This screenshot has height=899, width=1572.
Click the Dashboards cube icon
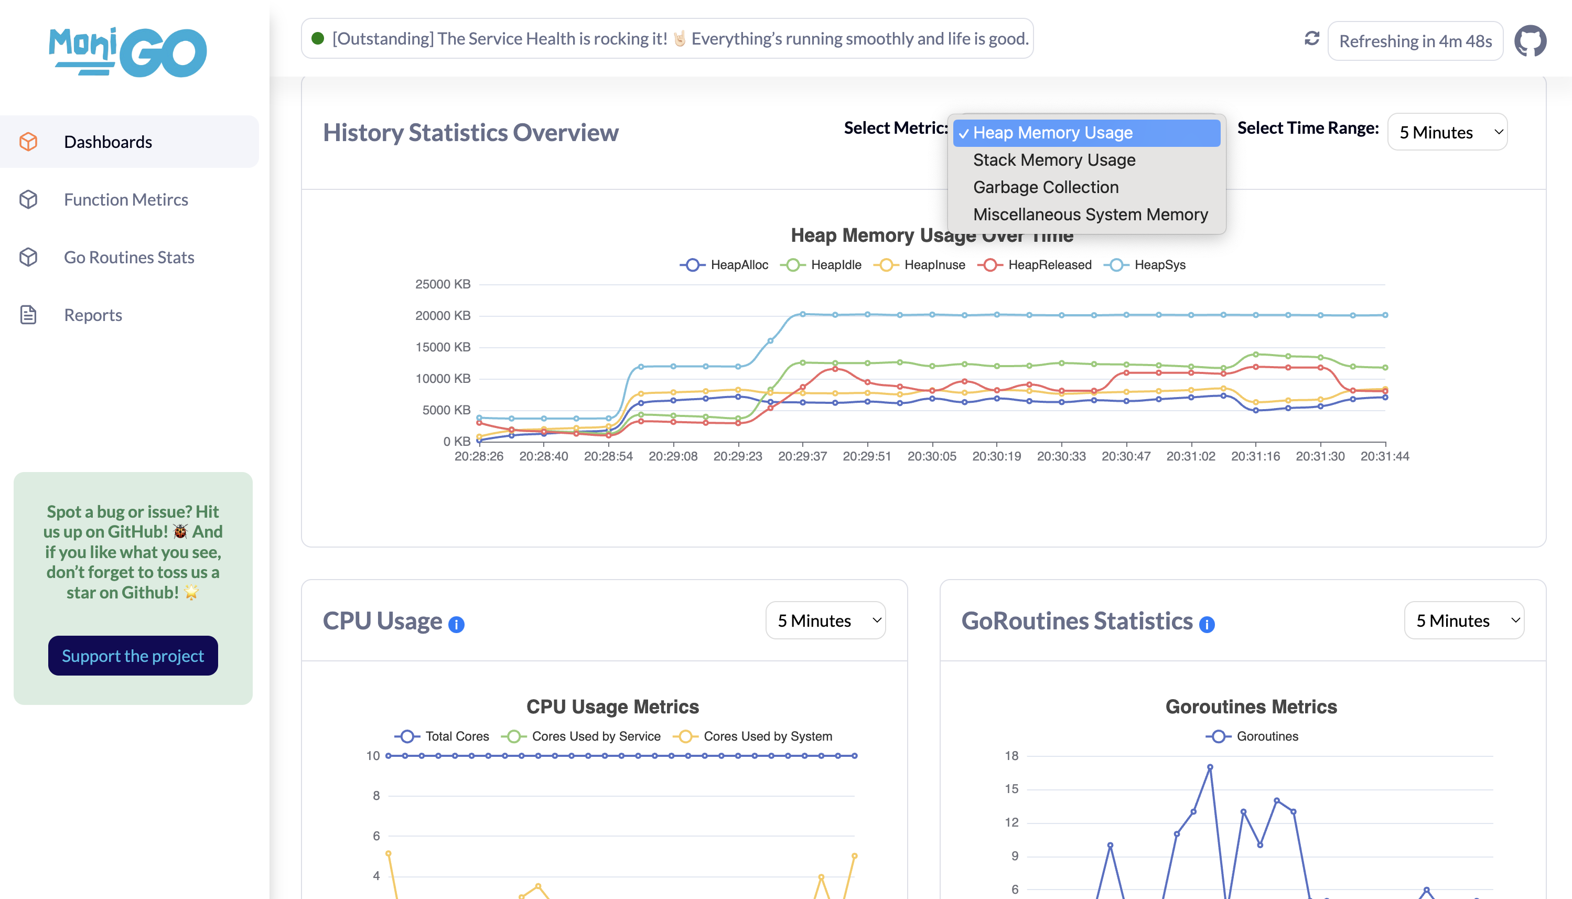[x=28, y=142]
